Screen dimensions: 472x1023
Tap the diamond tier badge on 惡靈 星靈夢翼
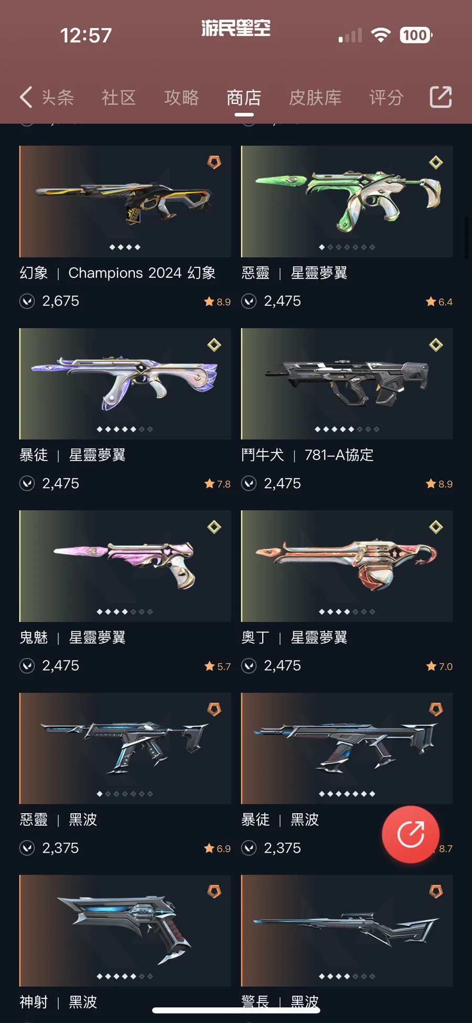click(x=436, y=162)
